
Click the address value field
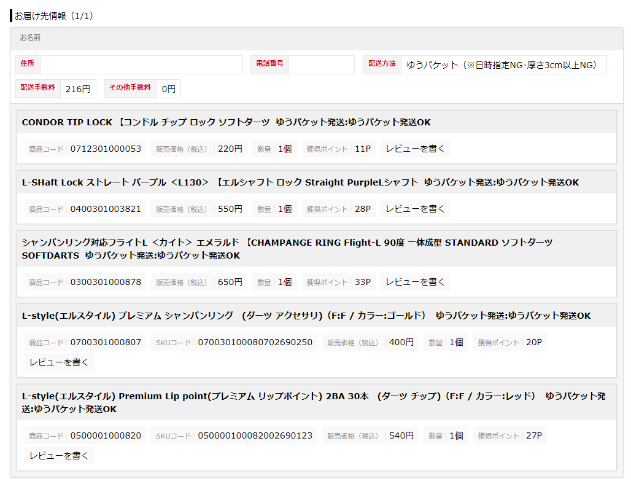coord(141,65)
